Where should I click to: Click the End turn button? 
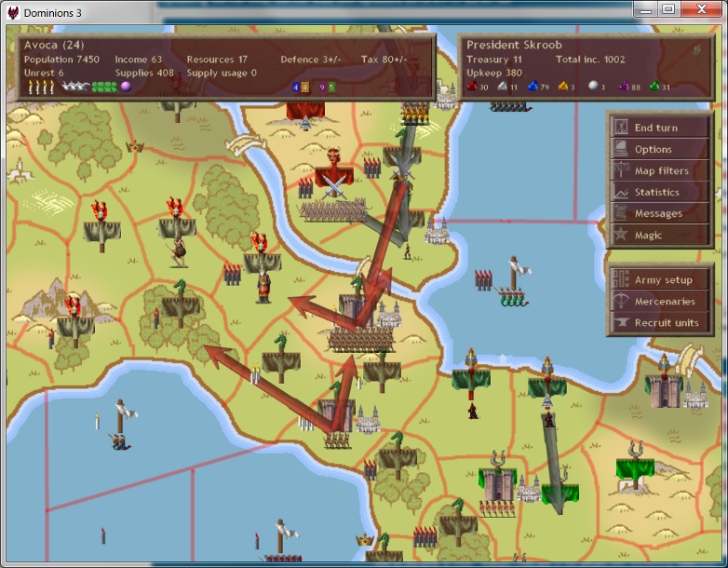click(659, 128)
